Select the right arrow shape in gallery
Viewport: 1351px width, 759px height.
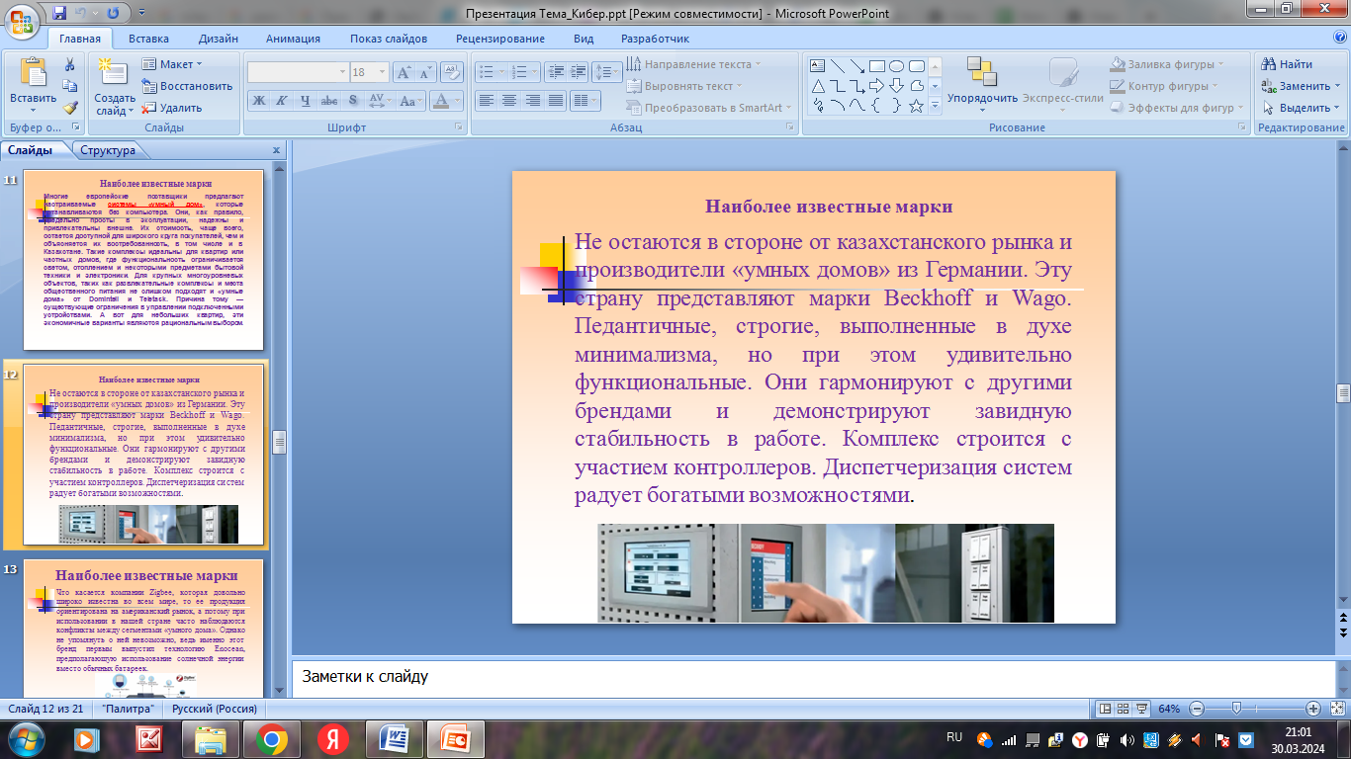click(877, 86)
